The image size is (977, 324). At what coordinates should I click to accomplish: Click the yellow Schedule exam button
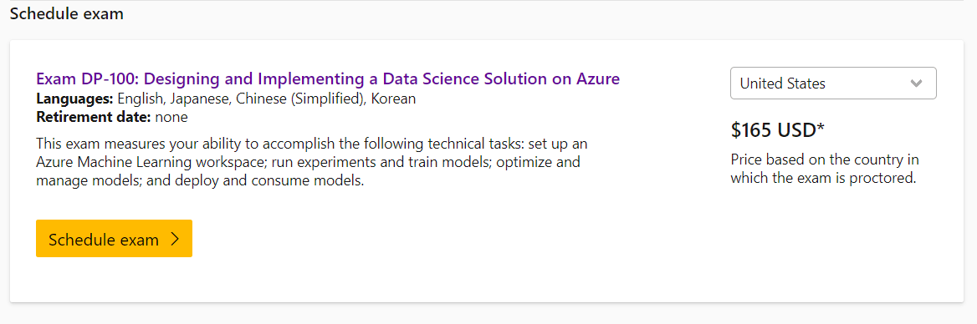[x=114, y=239]
